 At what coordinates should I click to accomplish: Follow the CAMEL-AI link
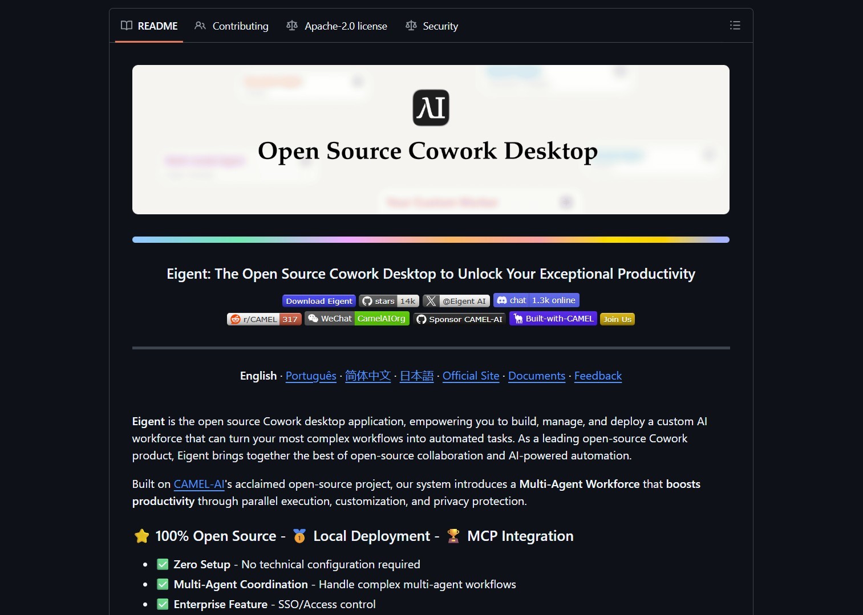coord(199,484)
